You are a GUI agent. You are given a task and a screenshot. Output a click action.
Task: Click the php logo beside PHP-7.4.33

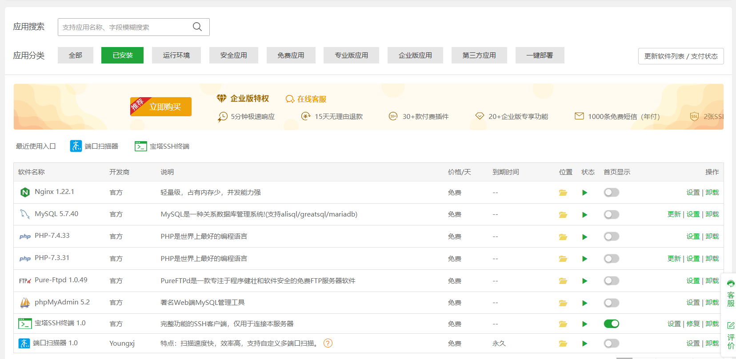[25, 237]
